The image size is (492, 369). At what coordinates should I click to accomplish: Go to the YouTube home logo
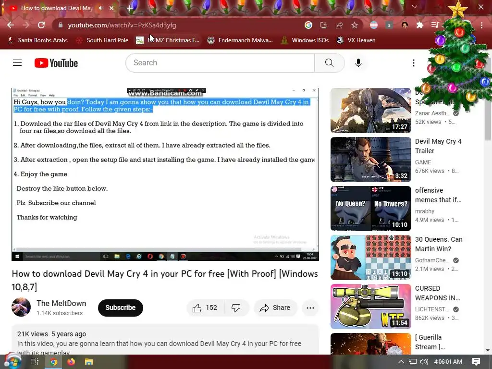[x=56, y=63]
